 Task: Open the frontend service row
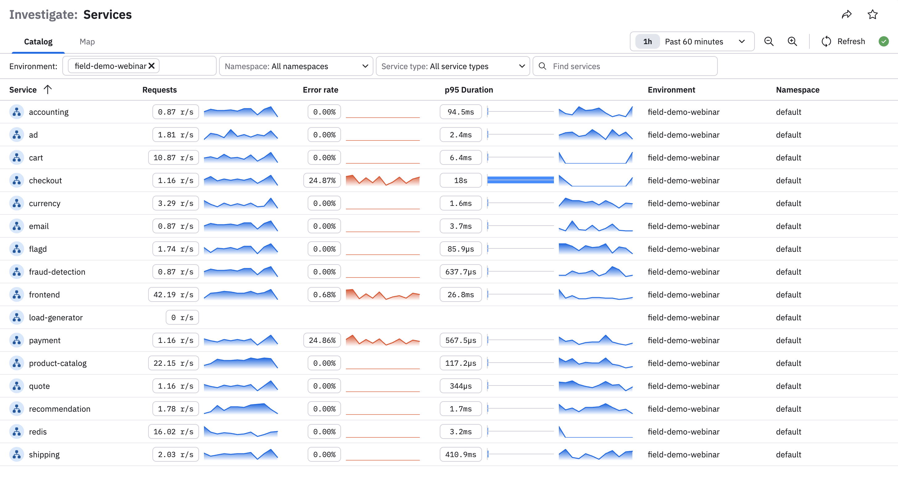44,294
